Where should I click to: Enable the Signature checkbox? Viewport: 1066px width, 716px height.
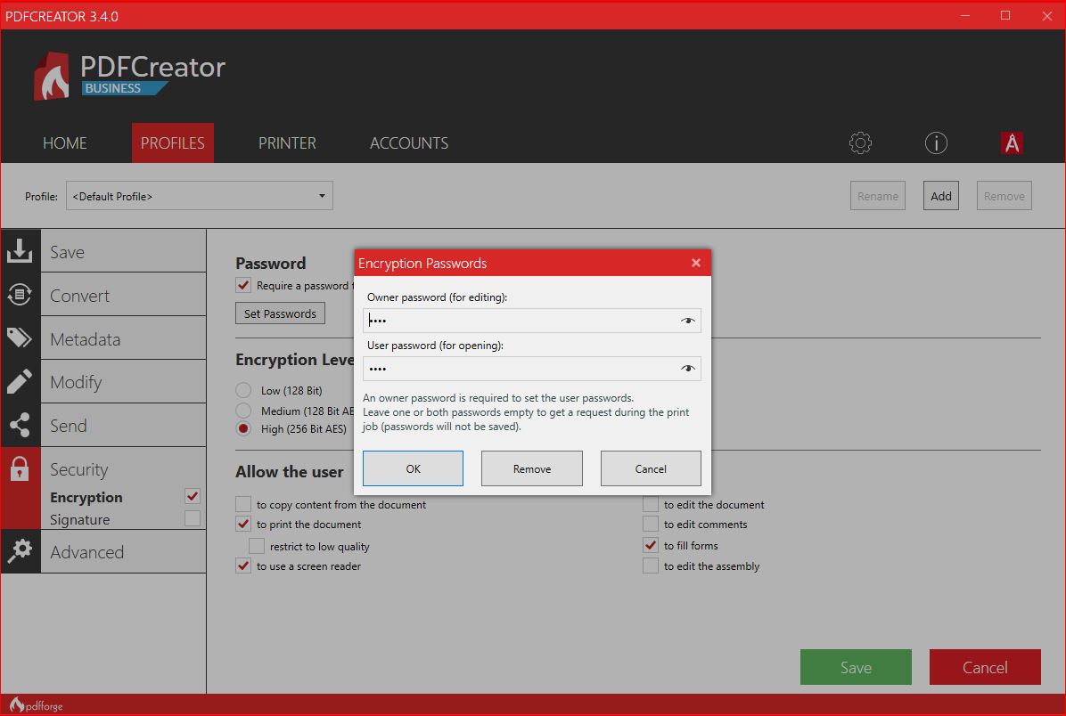point(192,518)
